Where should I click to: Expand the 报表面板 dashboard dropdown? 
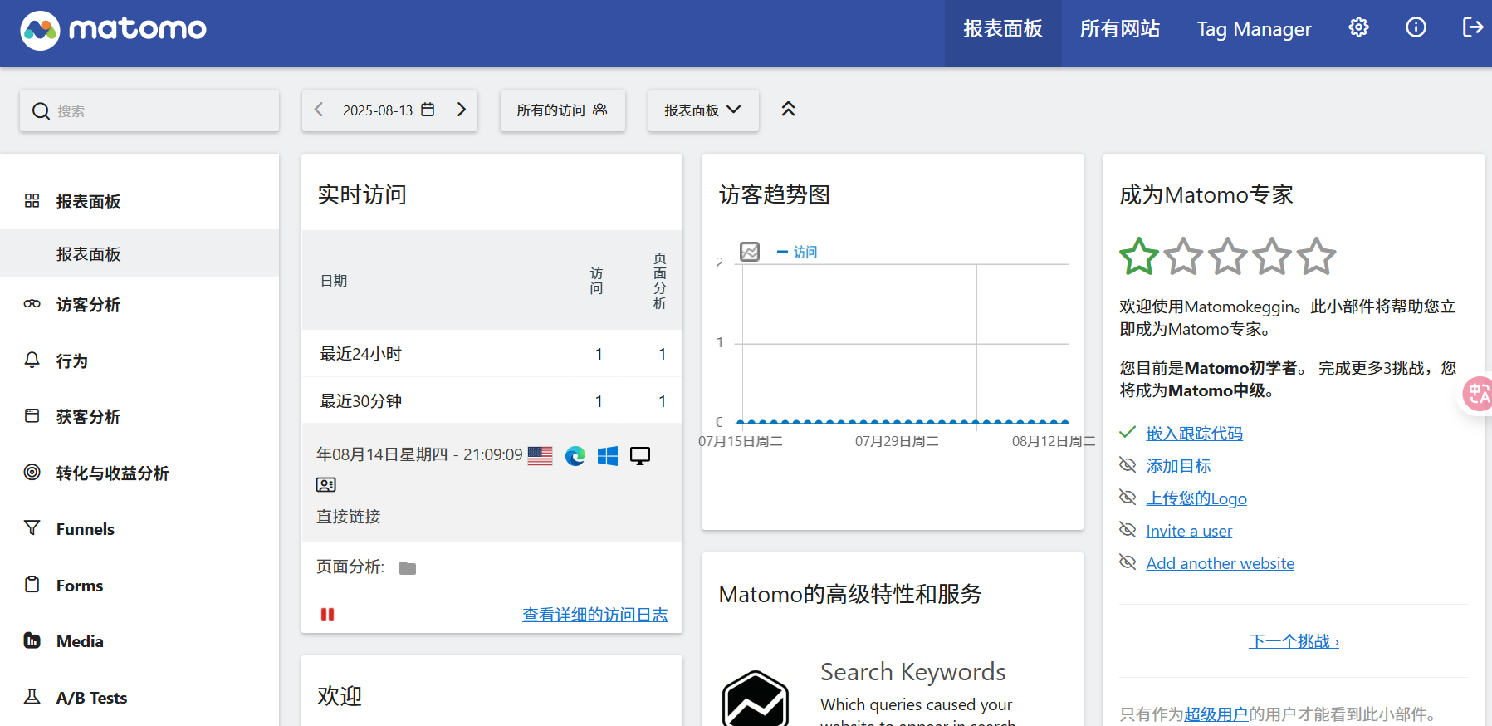(x=702, y=110)
